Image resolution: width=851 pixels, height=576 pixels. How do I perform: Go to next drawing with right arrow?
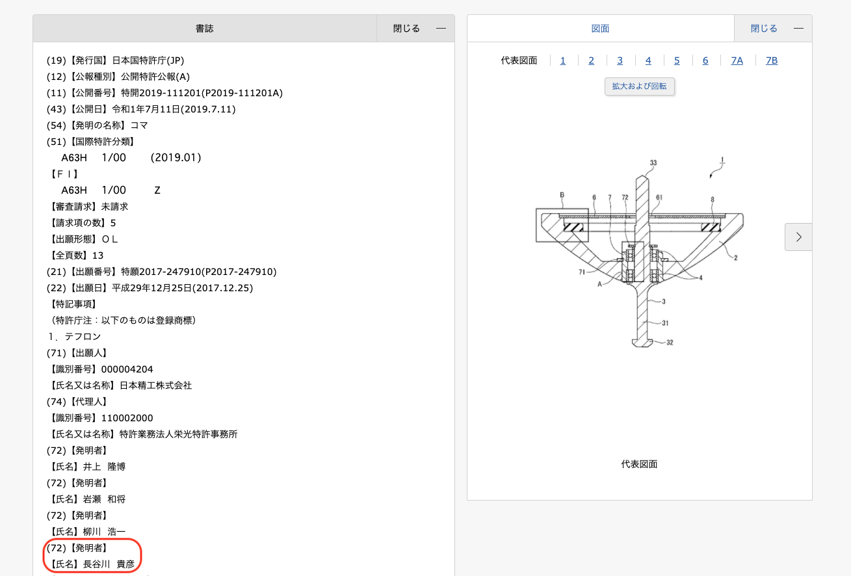tap(798, 237)
